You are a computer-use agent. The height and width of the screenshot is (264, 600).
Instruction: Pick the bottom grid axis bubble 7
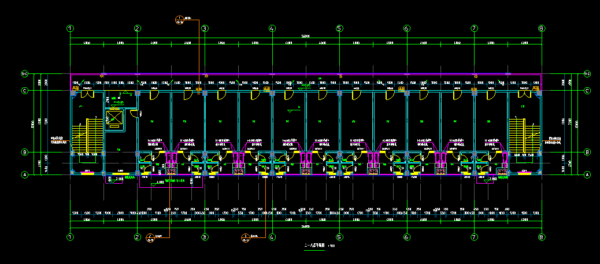[474, 237]
